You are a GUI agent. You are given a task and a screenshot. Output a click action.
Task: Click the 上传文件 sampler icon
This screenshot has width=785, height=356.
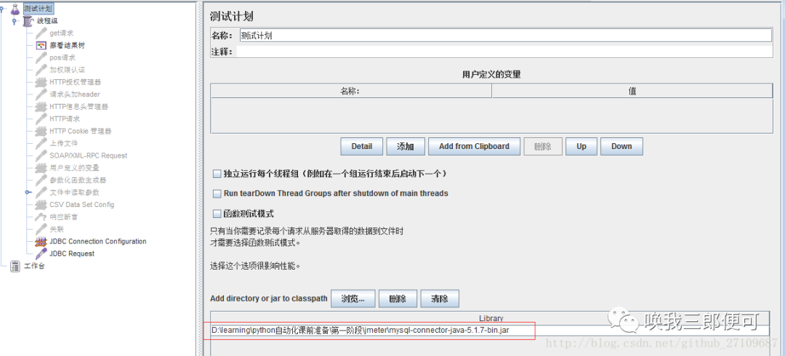(x=41, y=143)
